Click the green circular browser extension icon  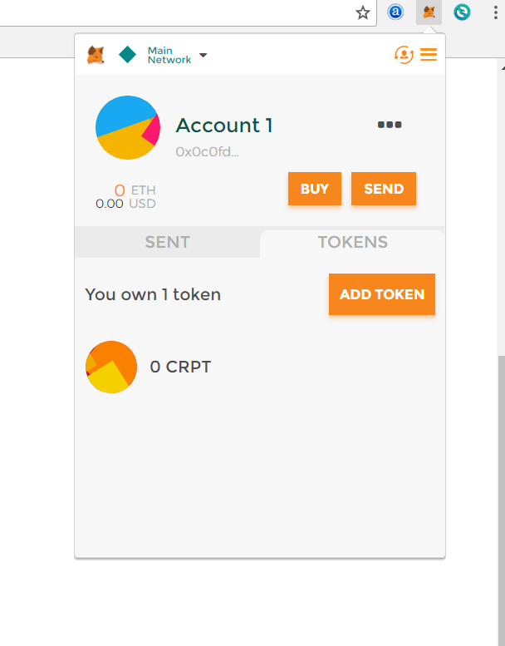(x=462, y=12)
